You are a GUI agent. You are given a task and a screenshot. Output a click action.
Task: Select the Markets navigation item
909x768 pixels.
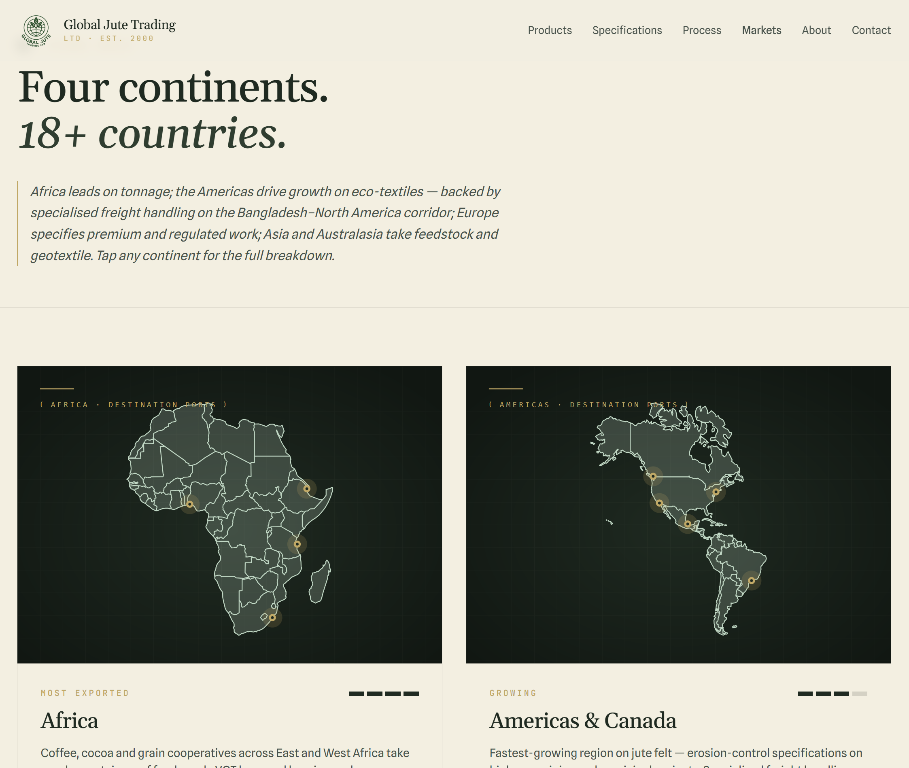[761, 30]
